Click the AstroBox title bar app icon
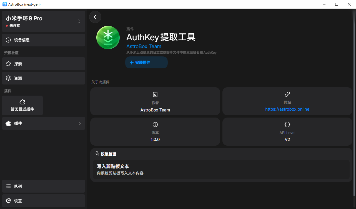The width and height of the screenshot is (356, 209). pyautogui.click(x=4, y=4)
